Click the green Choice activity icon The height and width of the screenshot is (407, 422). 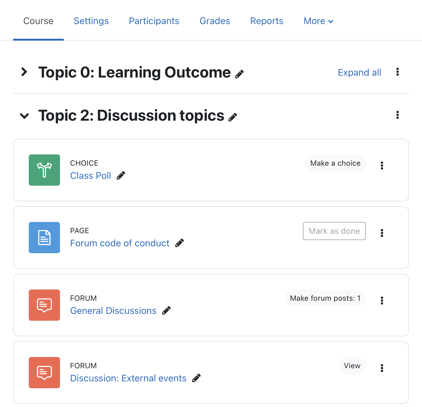pyautogui.click(x=44, y=170)
